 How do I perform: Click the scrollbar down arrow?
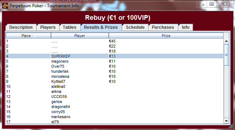[x=226, y=121]
